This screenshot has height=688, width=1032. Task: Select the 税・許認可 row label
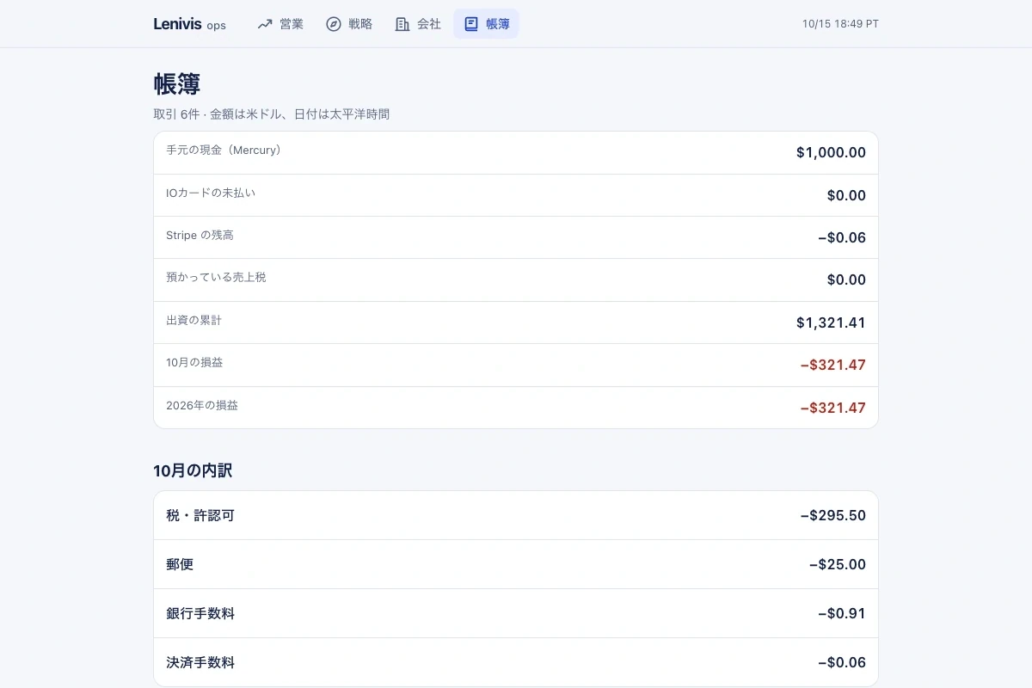point(200,516)
